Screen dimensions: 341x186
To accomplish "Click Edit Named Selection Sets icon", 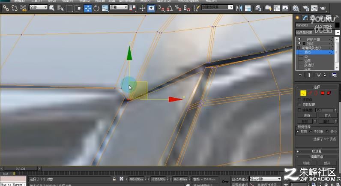I will pyautogui.click(x=197, y=8).
